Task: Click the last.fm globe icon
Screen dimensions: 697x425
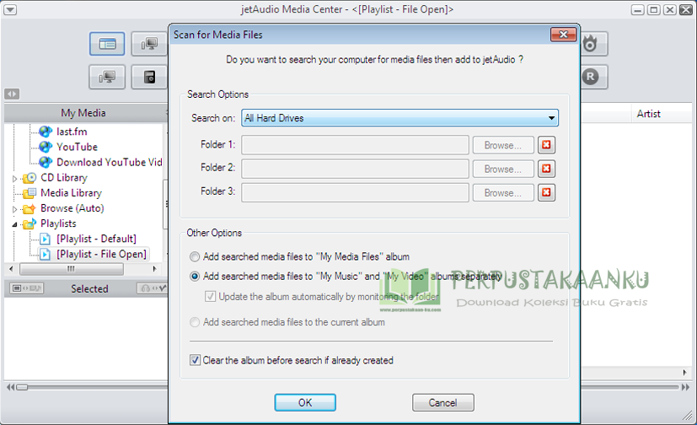Action: click(46, 132)
